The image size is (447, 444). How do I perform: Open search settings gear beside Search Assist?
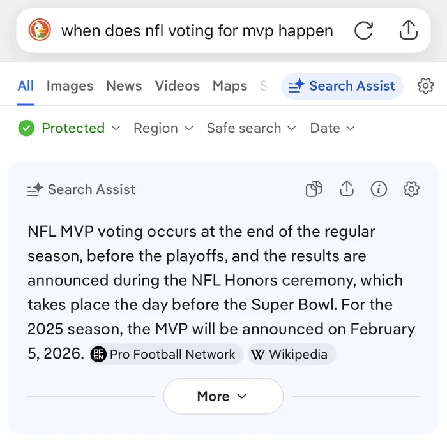point(425,86)
